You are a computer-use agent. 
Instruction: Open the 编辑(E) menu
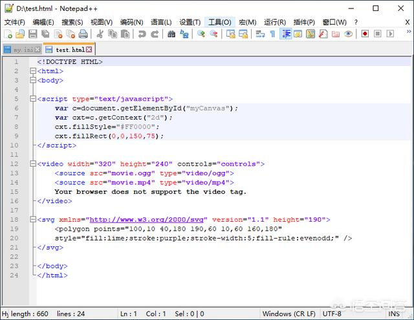(x=43, y=22)
